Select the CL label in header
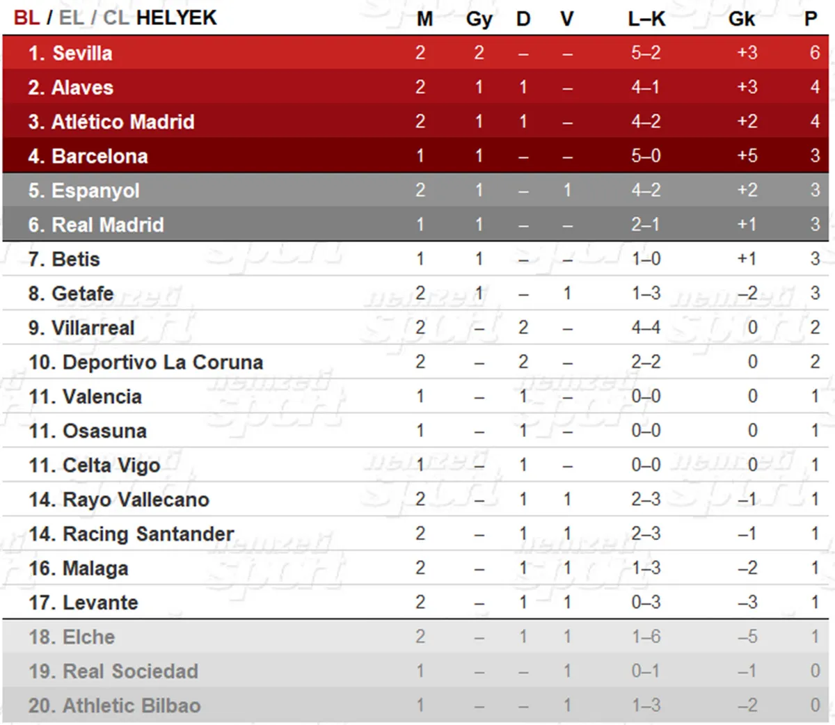 coord(116,17)
